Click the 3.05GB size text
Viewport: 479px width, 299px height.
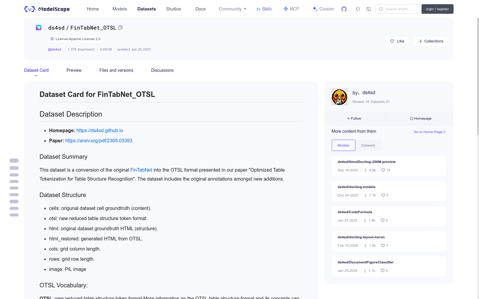pos(106,49)
